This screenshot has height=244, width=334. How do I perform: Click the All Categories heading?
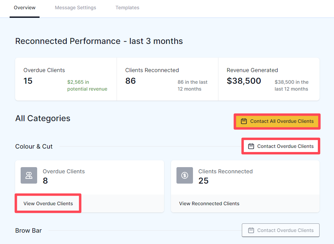(43, 118)
